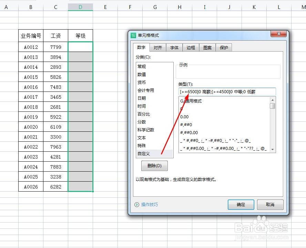Click salary cell 5826
The image size is (306, 248).
coord(55,77)
